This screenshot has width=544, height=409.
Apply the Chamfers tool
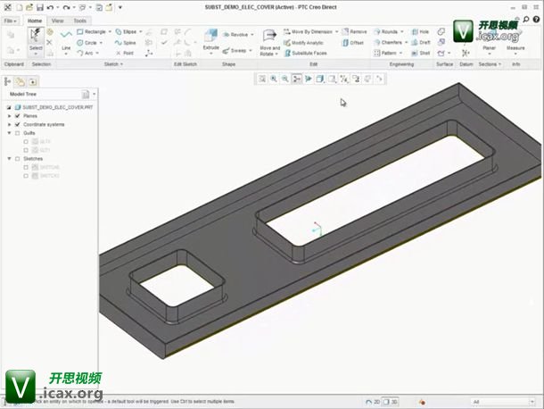(388, 42)
